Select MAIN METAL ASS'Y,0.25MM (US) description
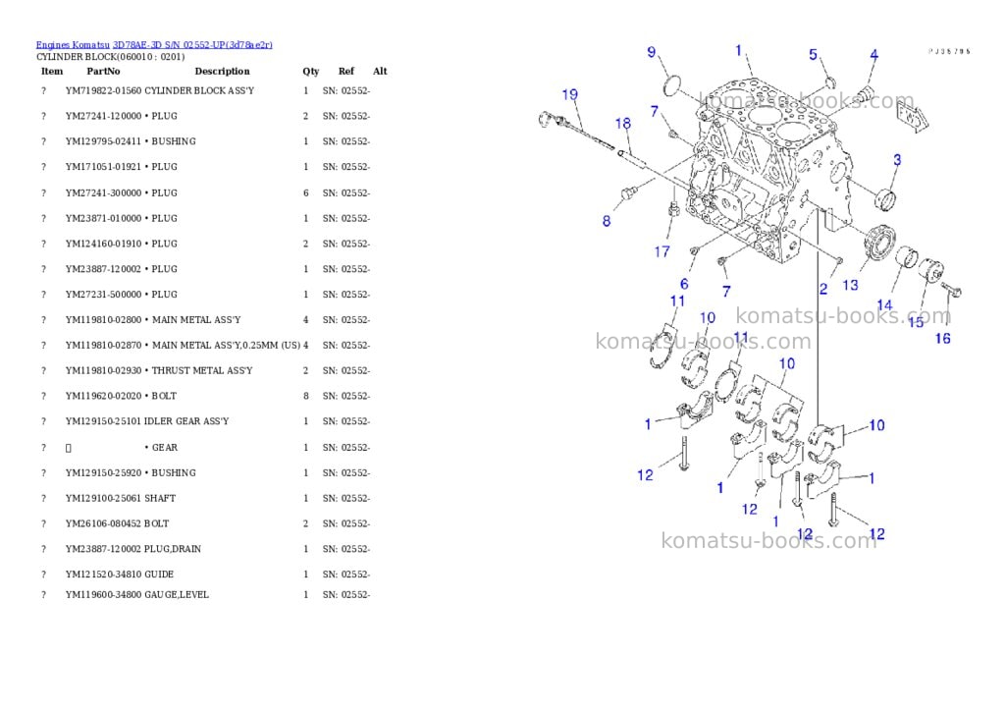This screenshot has height=712, width=1005. (226, 345)
